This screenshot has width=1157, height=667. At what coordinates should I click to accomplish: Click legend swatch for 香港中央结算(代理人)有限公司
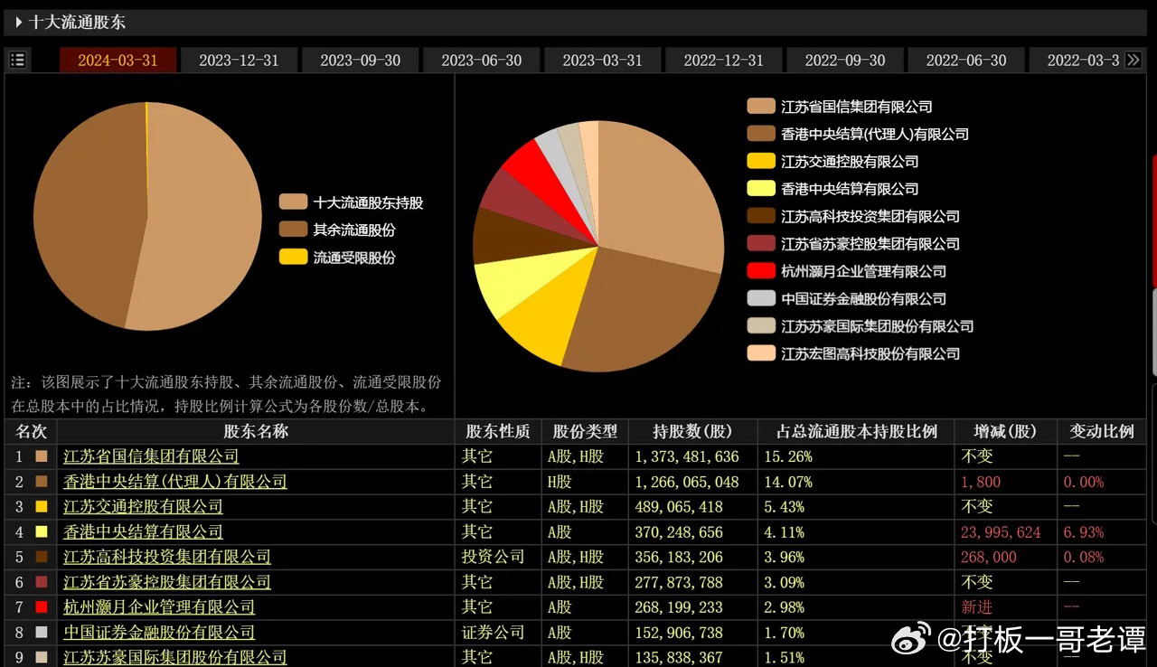click(x=761, y=134)
